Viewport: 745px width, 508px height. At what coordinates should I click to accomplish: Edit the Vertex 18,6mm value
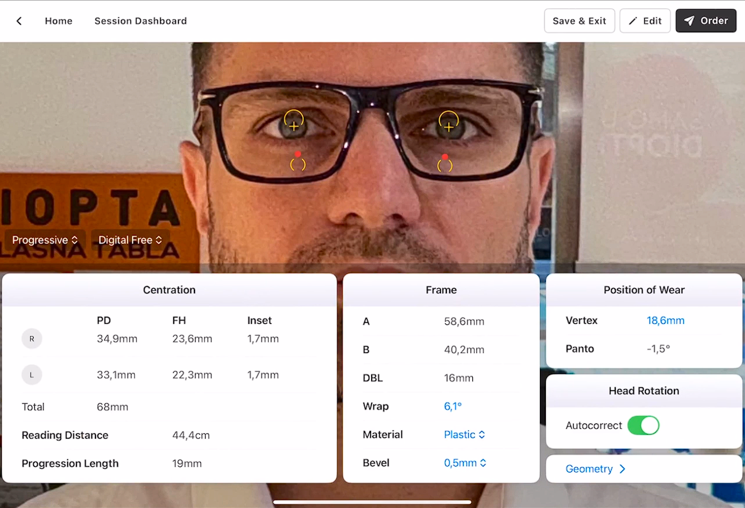665,321
